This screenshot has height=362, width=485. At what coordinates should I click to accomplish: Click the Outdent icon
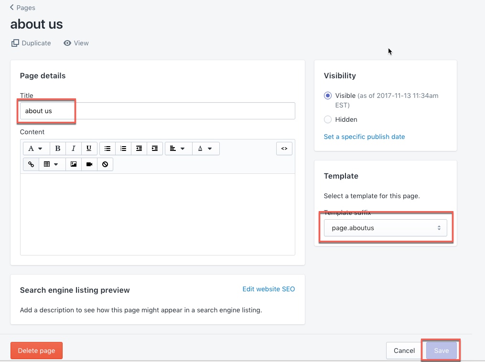coord(139,149)
